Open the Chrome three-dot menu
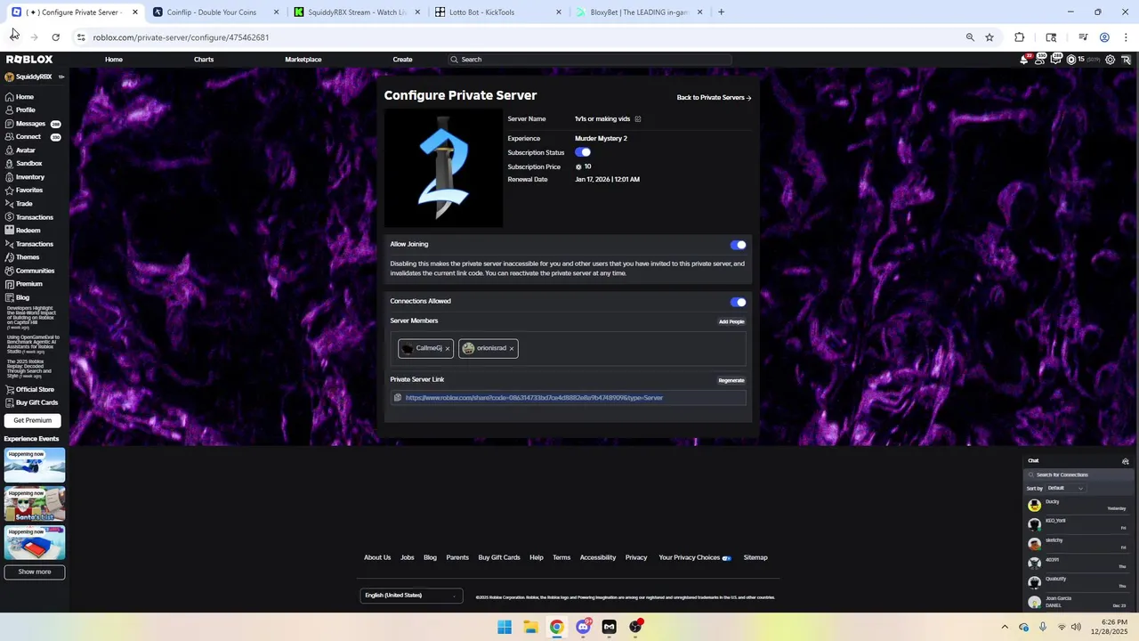 (1126, 37)
